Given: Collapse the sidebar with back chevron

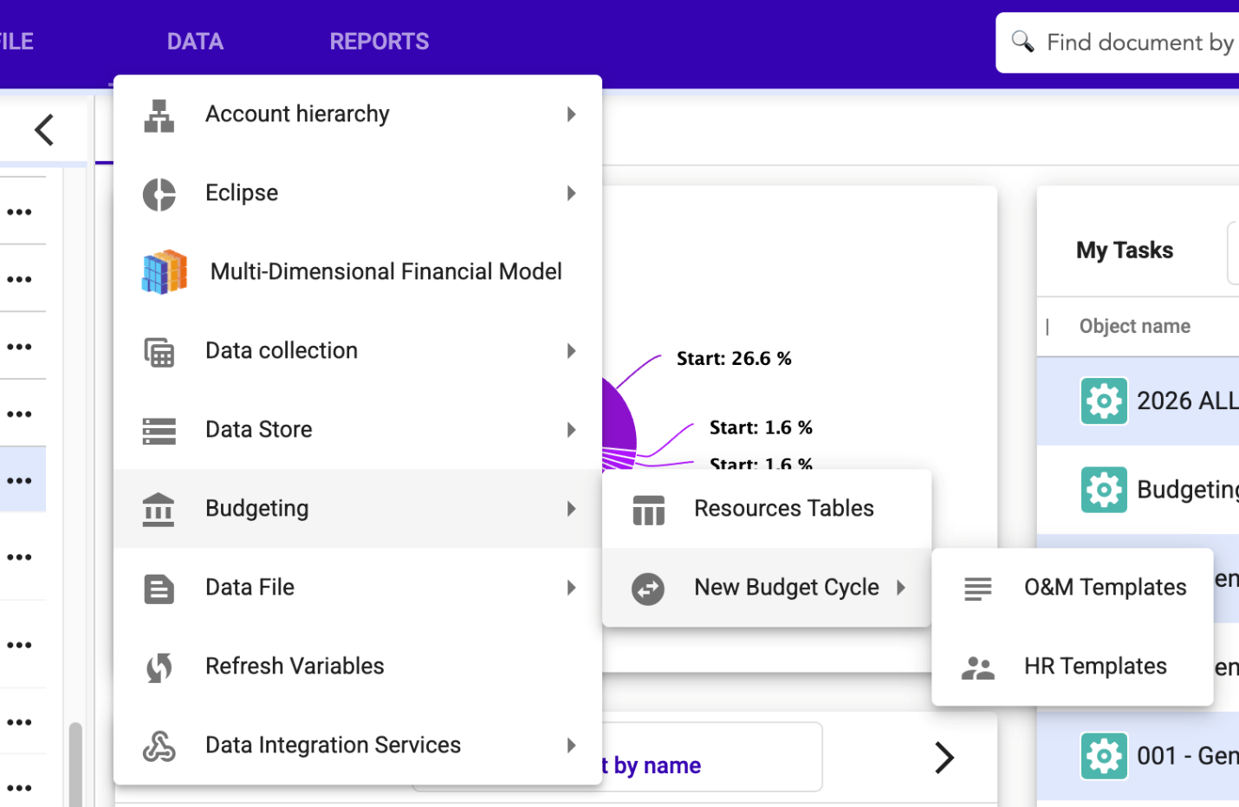Looking at the screenshot, I should point(44,130).
